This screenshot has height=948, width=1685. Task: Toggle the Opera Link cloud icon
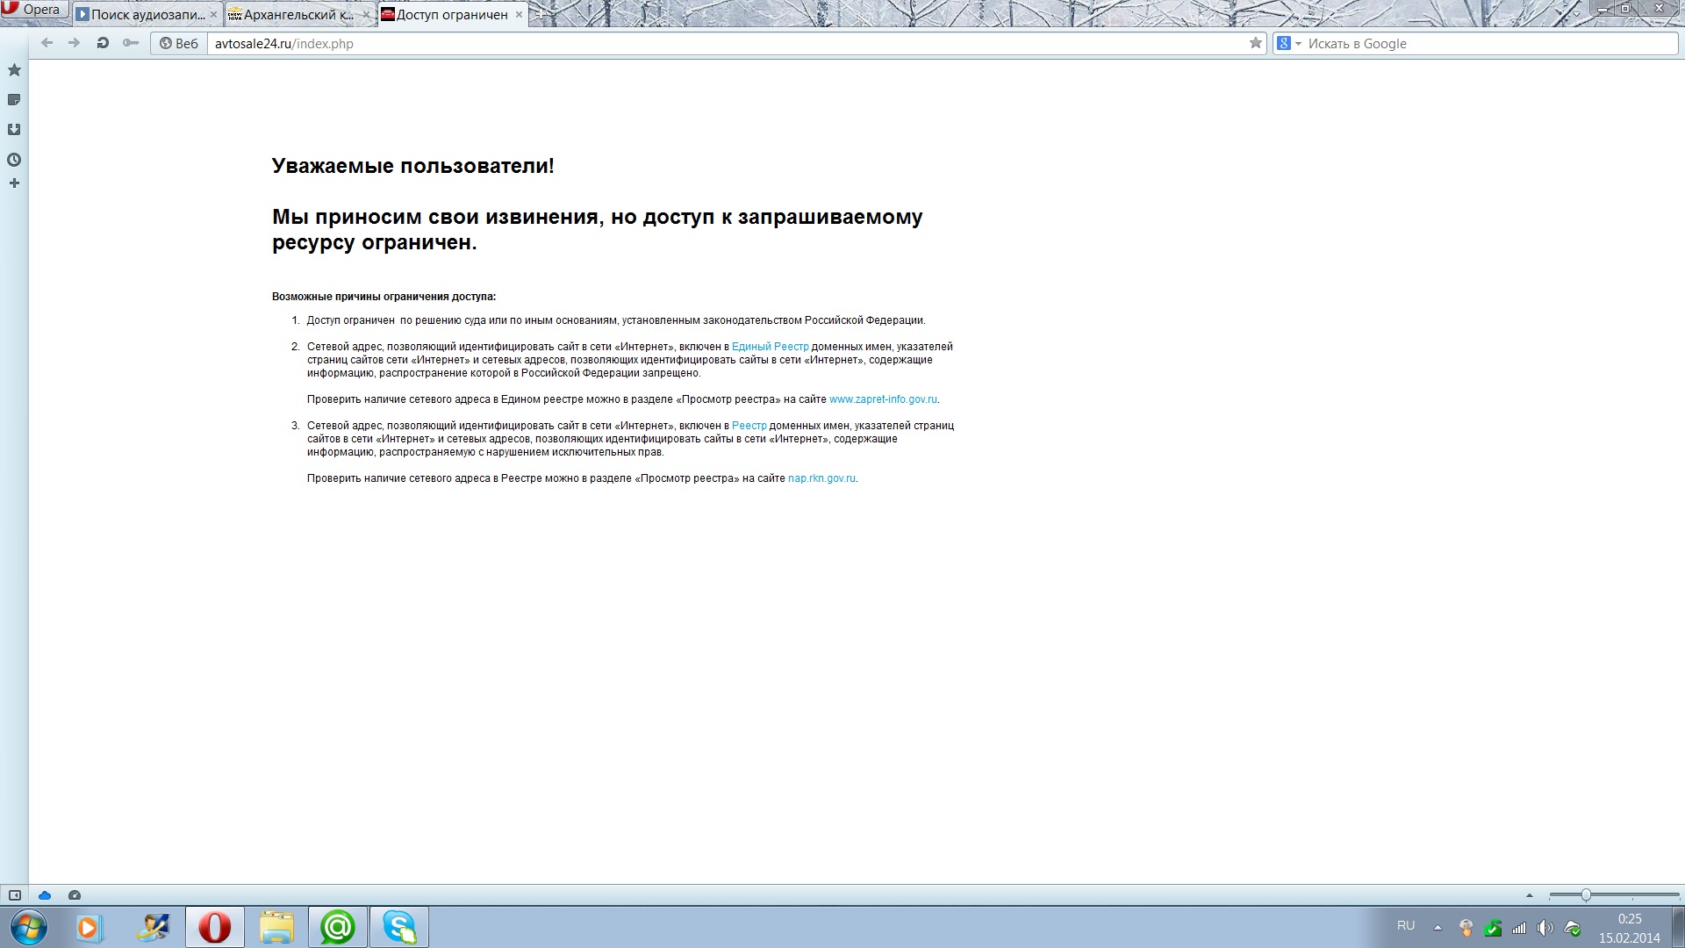[45, 895]
